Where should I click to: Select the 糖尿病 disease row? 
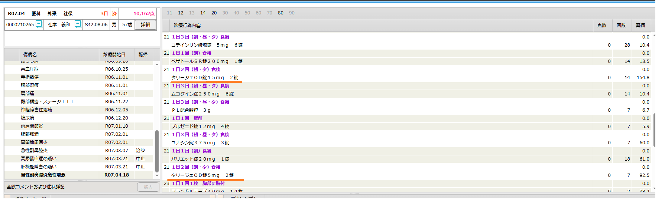pyautogui.click(x=78, y=118)
